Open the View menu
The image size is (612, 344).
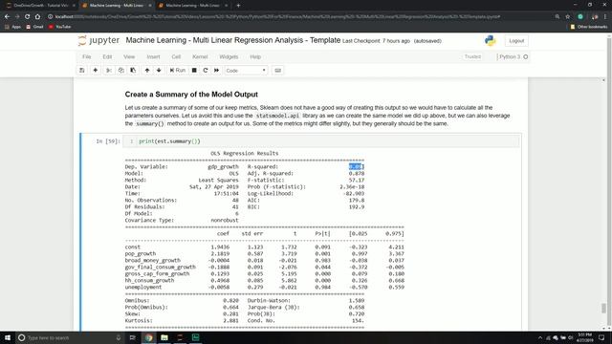click(129, 57)
